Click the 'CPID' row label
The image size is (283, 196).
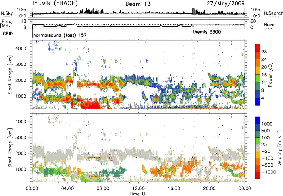(x=8, y=34)
